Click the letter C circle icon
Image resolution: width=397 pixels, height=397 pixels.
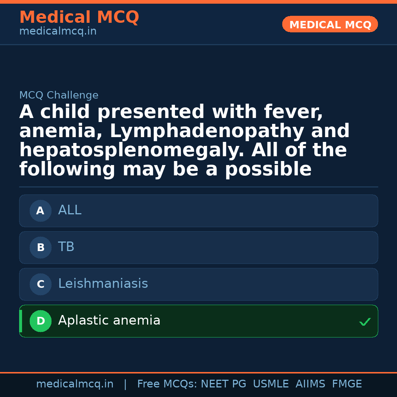click(x=40, y=284)
